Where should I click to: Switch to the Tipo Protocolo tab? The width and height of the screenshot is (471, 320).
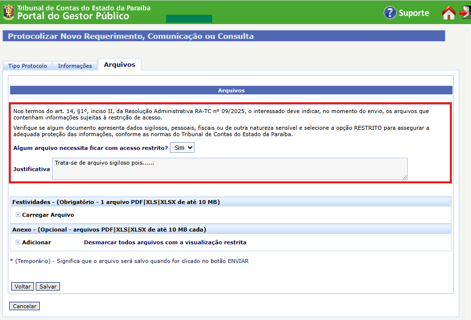[28, 66]
